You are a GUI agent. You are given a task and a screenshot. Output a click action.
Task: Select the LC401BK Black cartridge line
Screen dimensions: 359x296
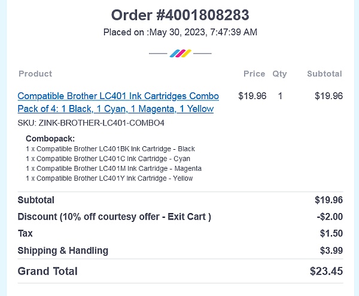pyautogui.click(x=110, y=149)
